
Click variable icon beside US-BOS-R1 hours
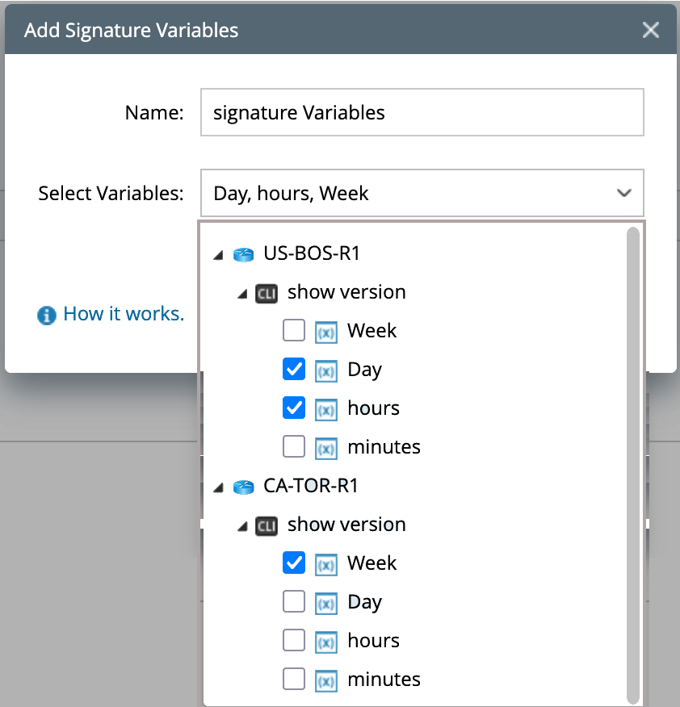(325, 409)
